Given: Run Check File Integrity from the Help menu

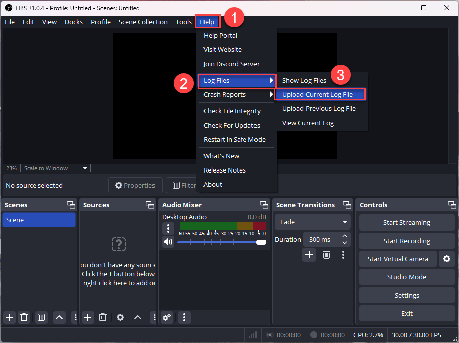Looking at the screenshot, I should coord(236,111).
